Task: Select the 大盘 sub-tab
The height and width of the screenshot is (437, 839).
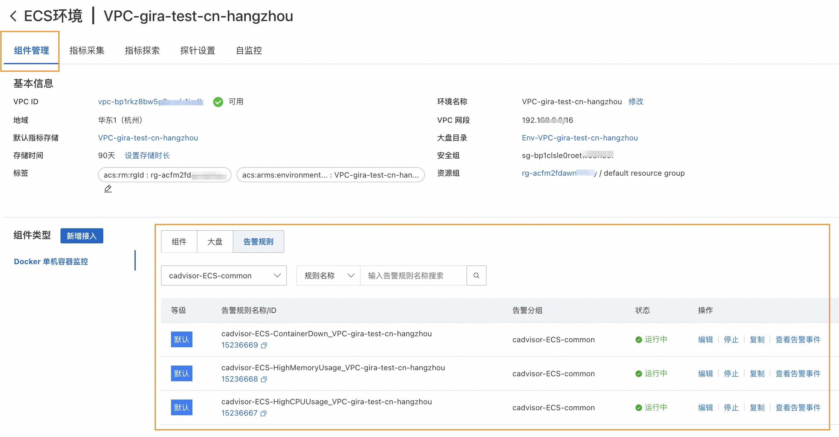Action: click(x=215, y=241)
